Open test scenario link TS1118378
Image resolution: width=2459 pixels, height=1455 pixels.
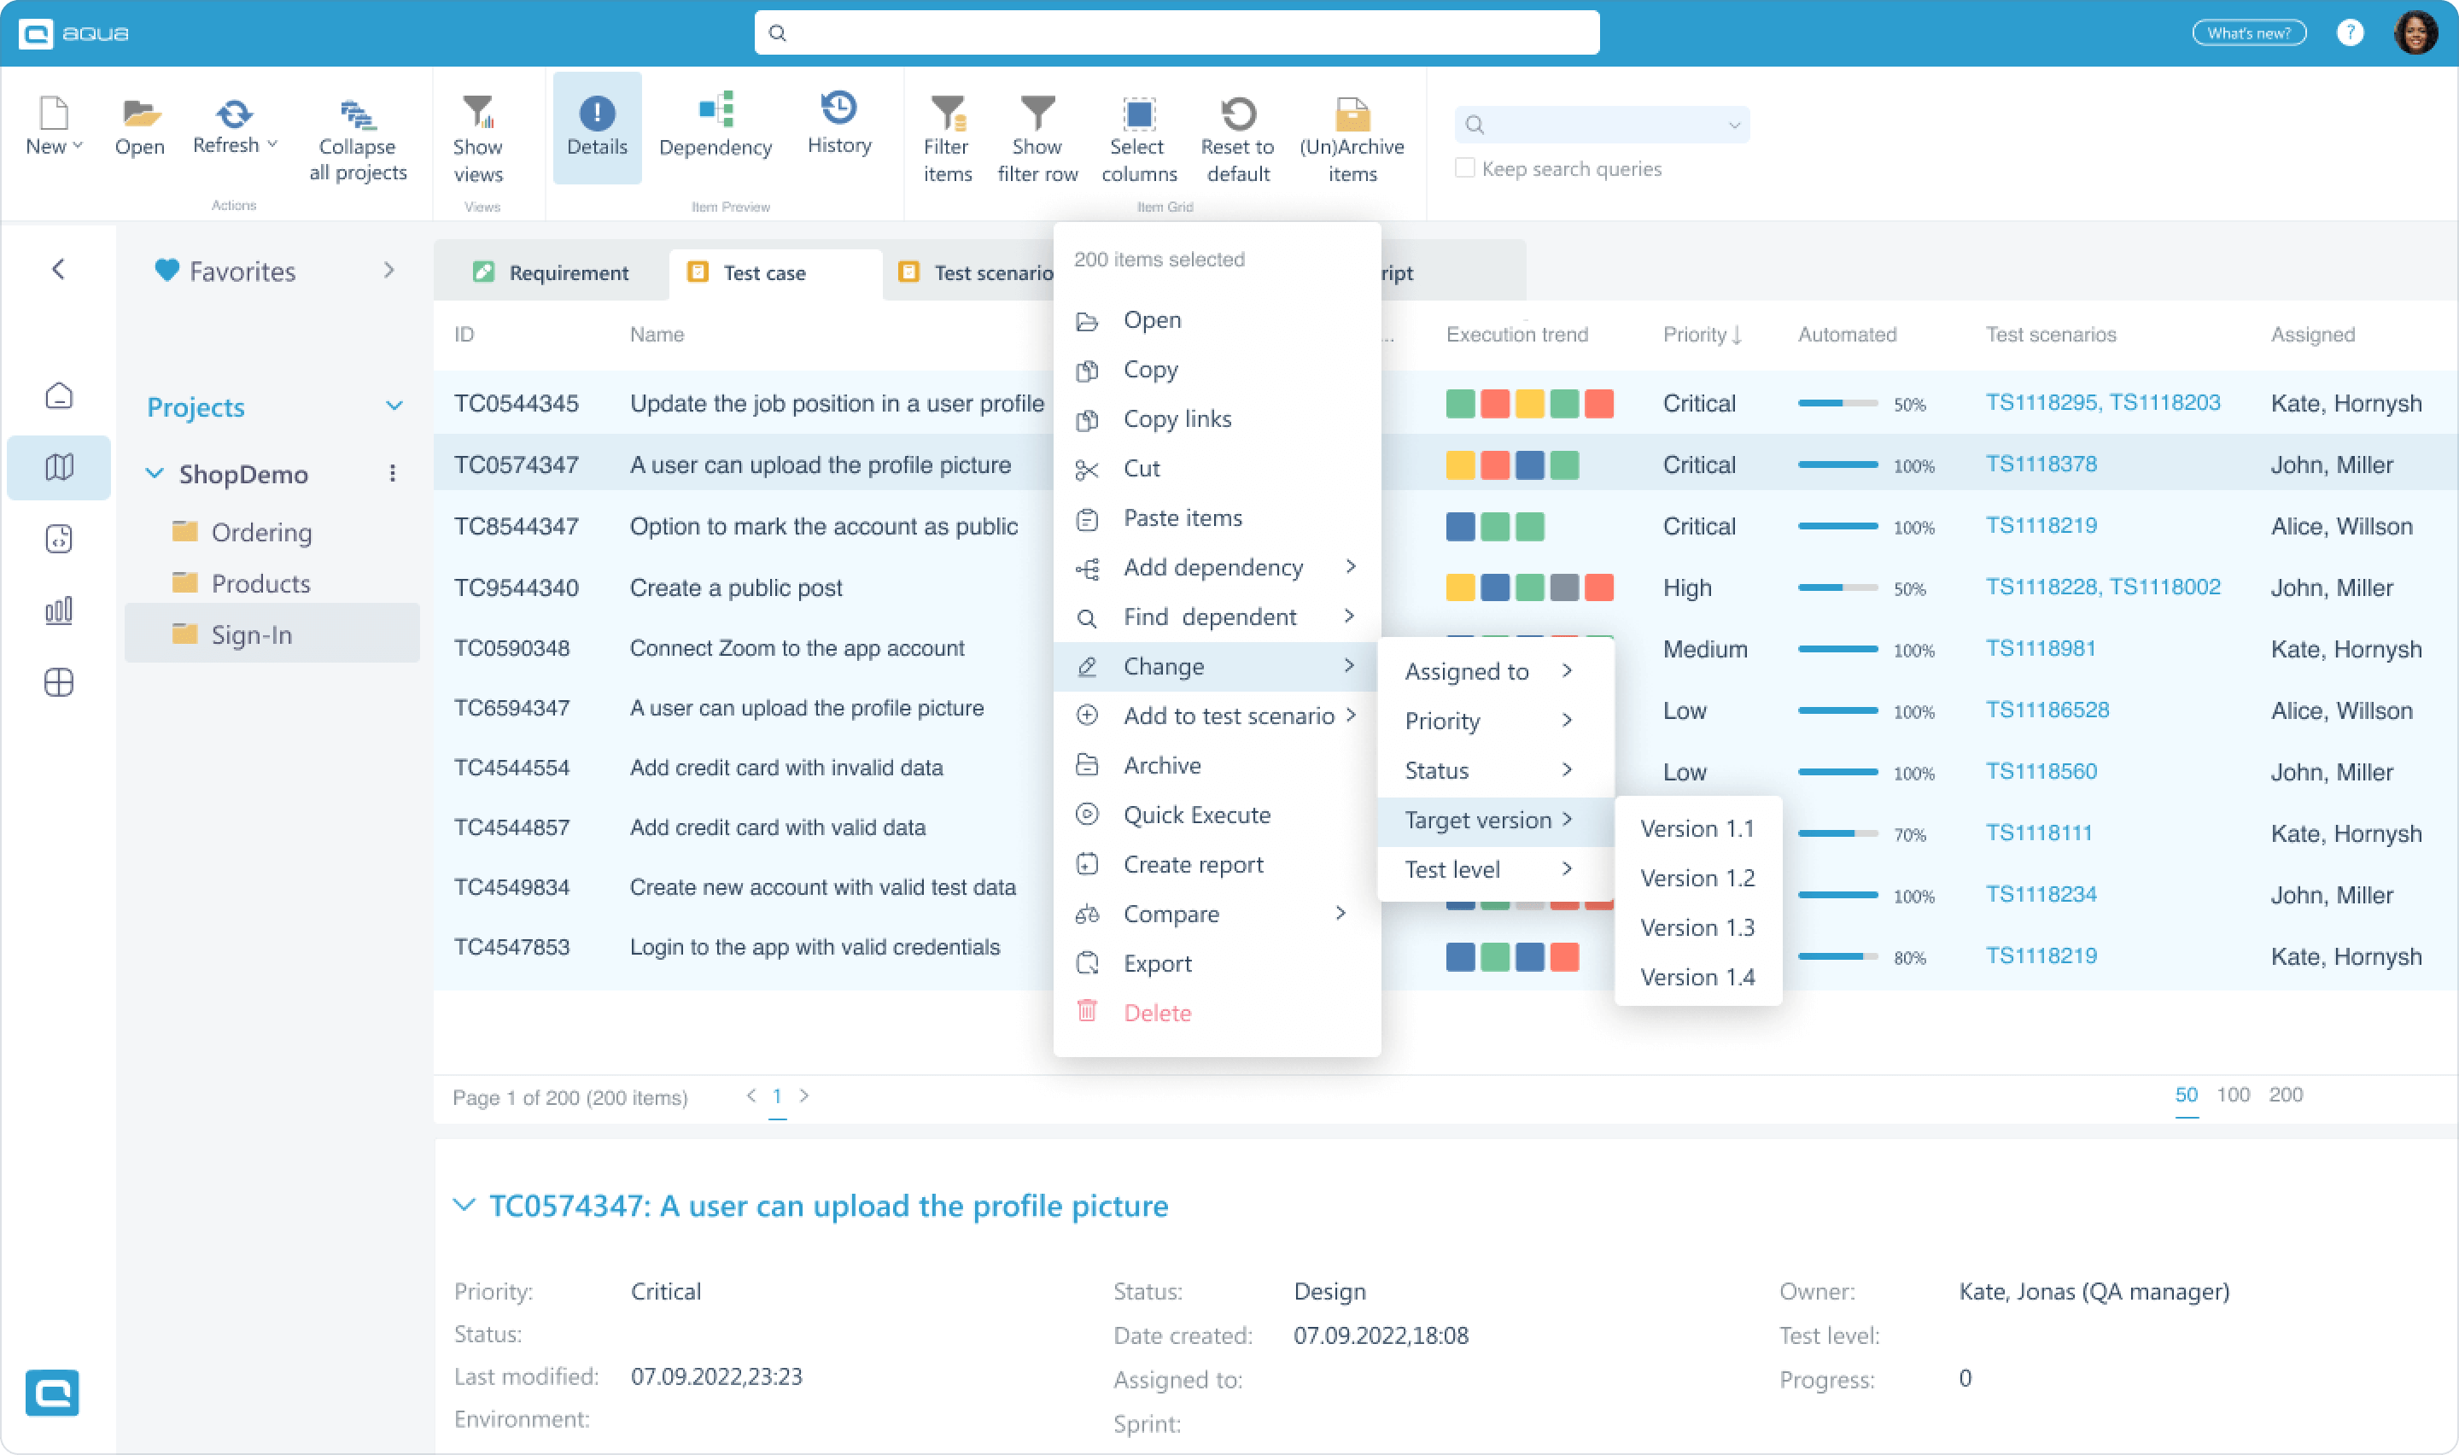(x=2042, y=464)
